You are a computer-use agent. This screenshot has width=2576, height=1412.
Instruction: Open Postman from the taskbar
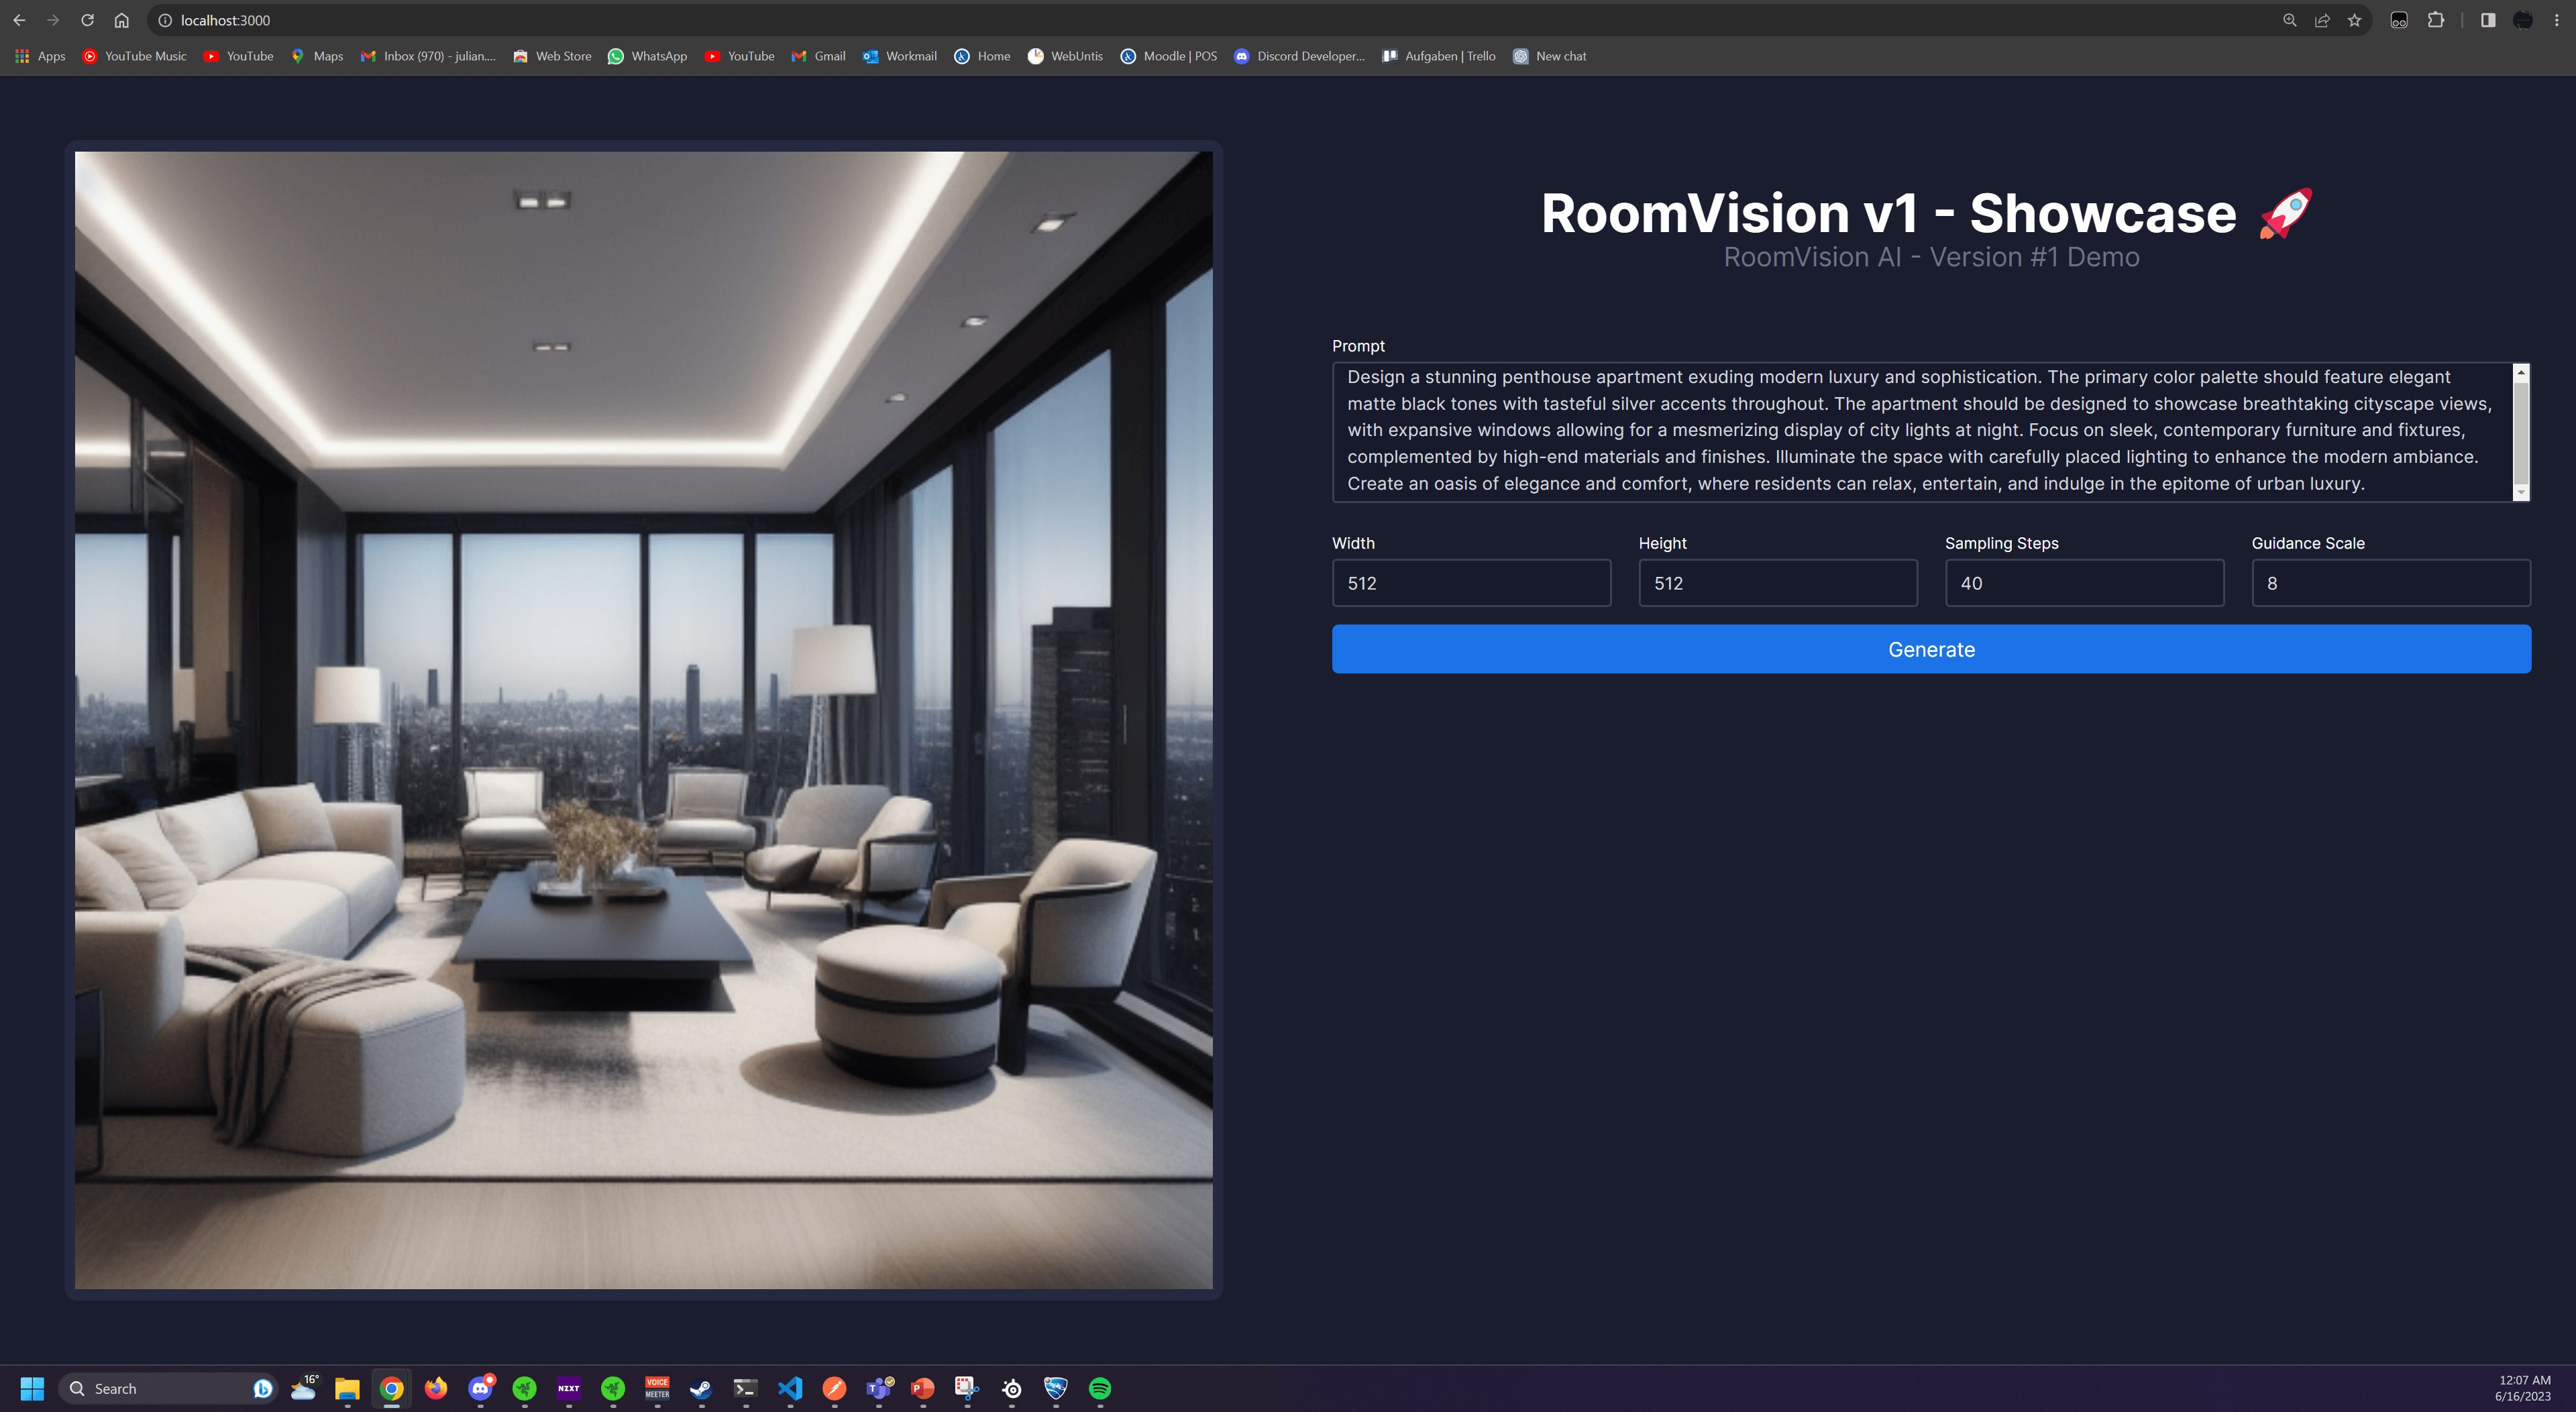pos(834,1388)
